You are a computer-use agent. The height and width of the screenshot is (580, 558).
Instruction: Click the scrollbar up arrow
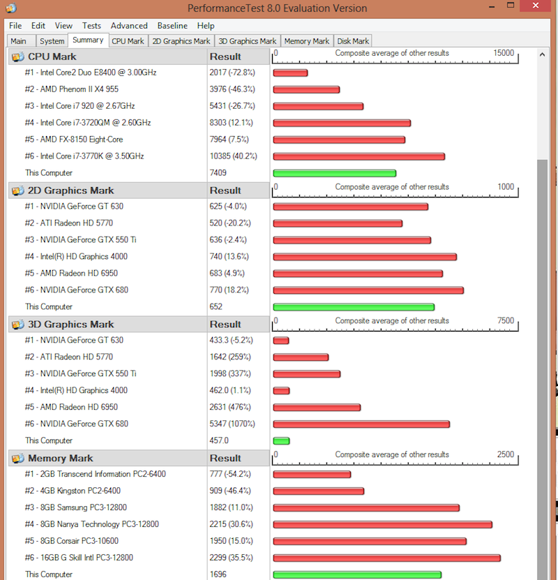coord(542,54)
